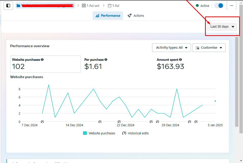243x163 pixels.
Task: Click info icon beside Amount spent
Action: click(x=180, y=60)
